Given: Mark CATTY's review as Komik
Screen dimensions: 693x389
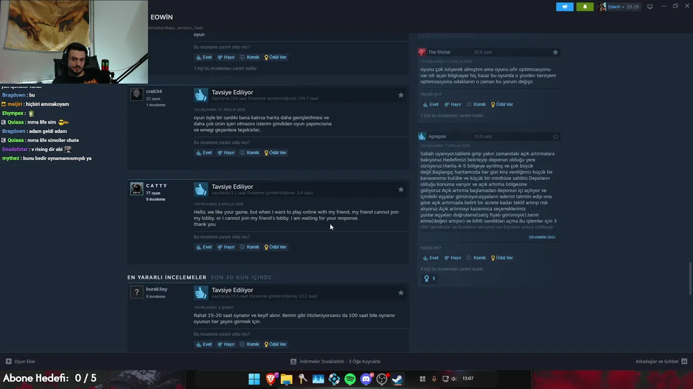Looking at the screenshot, I should (x=250, y=247).
